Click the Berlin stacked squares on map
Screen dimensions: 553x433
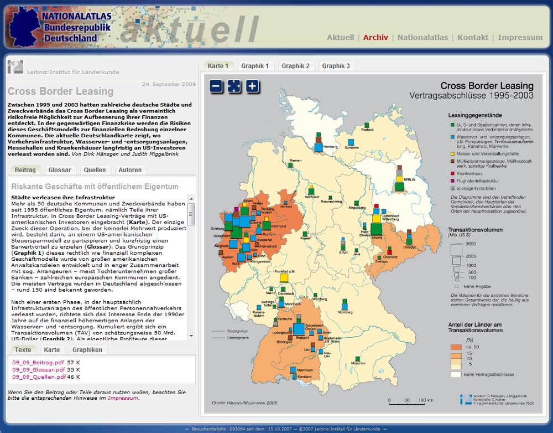point(399,178)
